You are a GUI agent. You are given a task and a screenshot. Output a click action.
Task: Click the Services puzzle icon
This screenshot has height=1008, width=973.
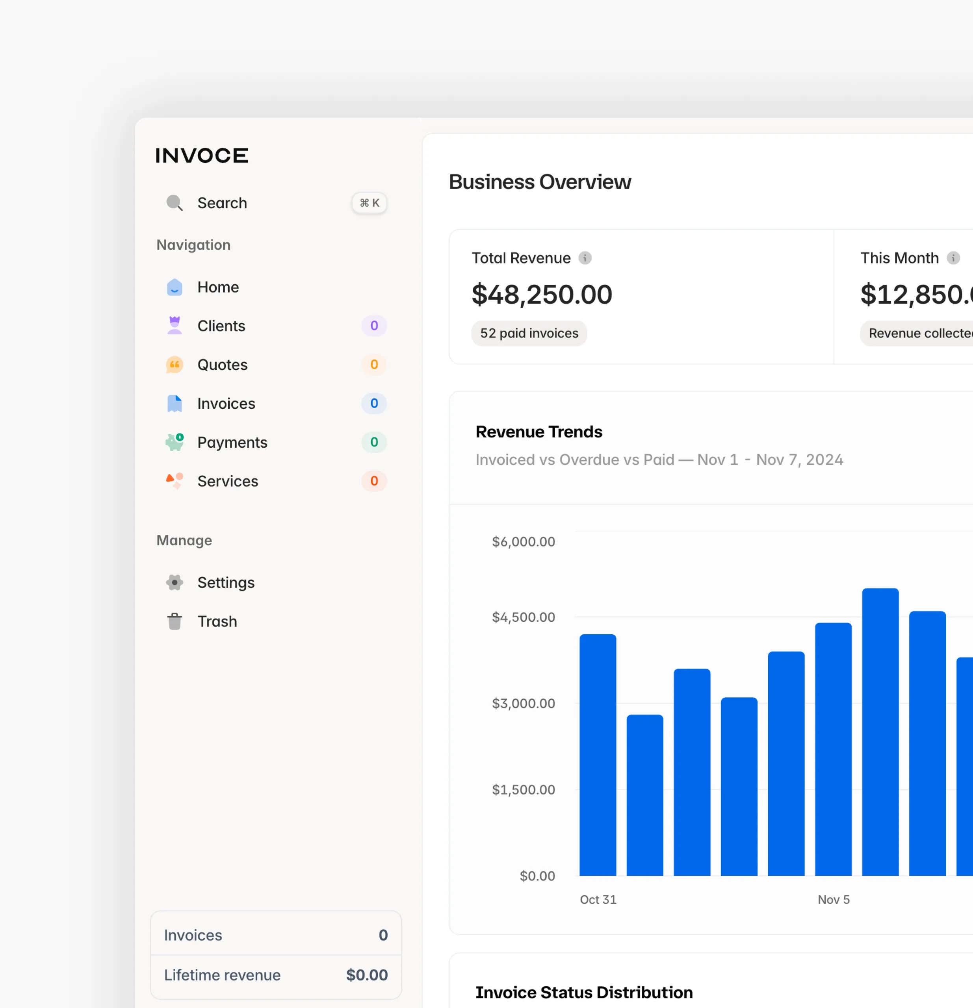pyautogui.click(x=175, y=482)
